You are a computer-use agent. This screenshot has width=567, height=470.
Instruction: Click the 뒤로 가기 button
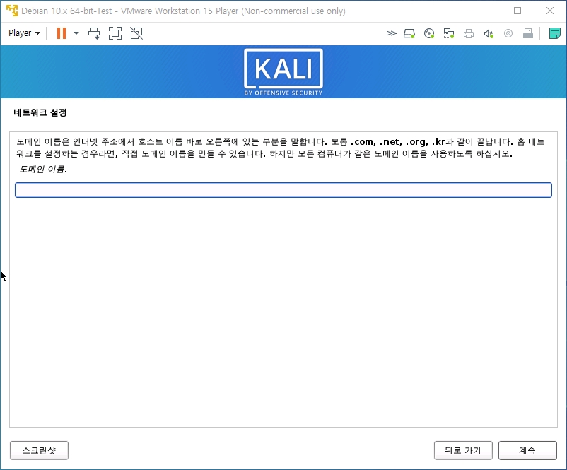[x=463, y=450]
